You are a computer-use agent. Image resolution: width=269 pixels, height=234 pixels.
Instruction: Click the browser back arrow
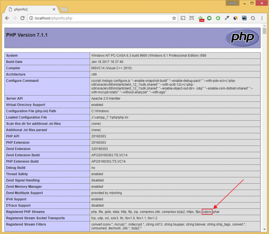pyautogui.click(x=7, y=18)
